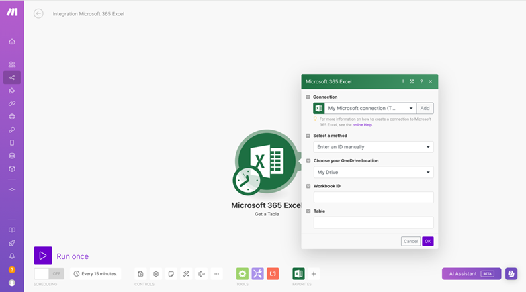Click the 'Get a Table' module label
The width and height of the screenshot is (526, 292).
[x=267, y=214]
